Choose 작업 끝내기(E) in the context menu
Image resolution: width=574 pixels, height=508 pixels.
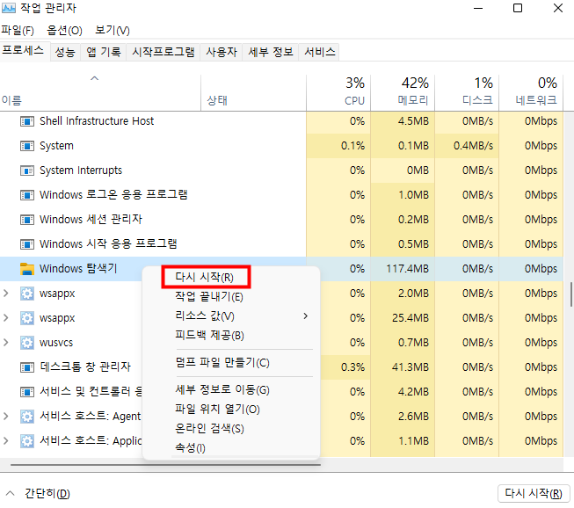209,296
